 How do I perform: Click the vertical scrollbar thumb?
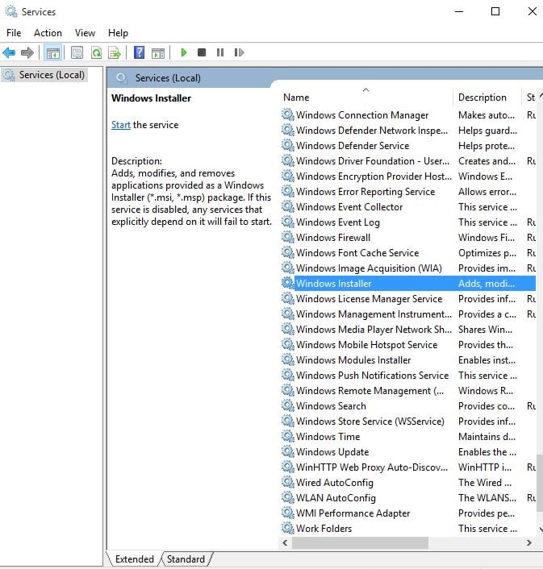pos(539,483)
